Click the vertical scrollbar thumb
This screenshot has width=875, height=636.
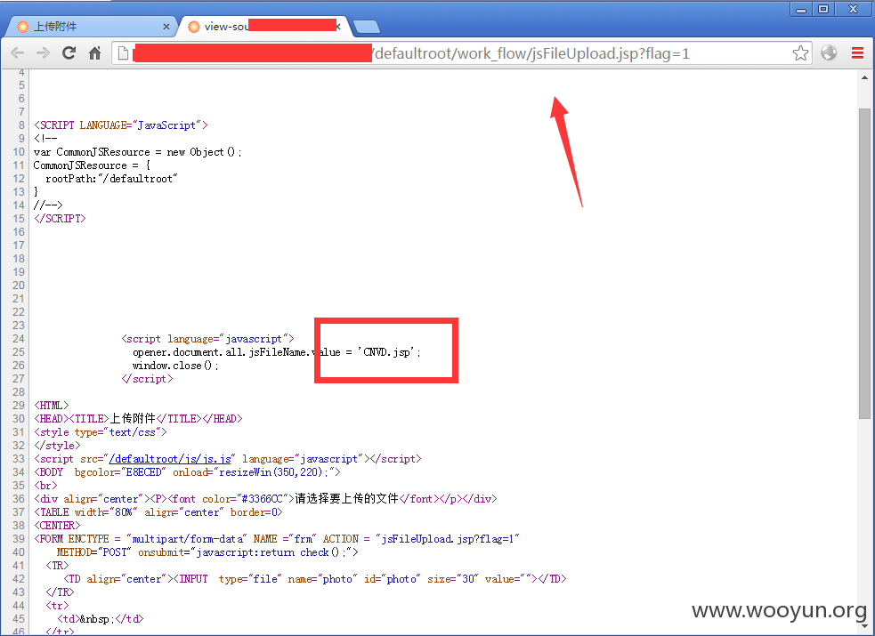pyautogui.click(x=864, y=263)
